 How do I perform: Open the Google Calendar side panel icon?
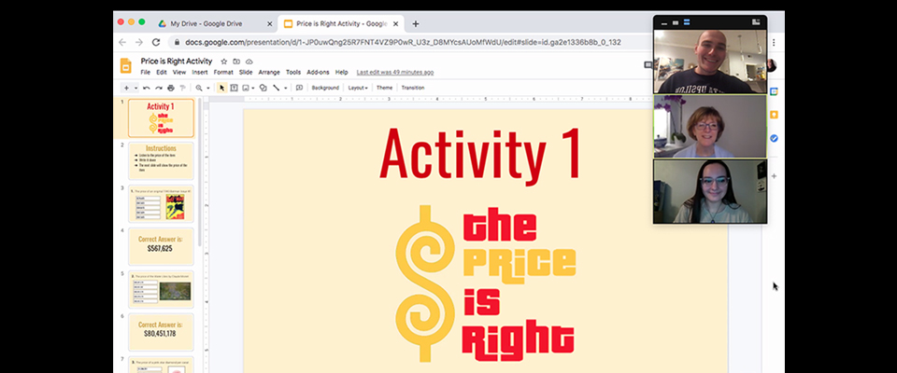tap(774, 91)
